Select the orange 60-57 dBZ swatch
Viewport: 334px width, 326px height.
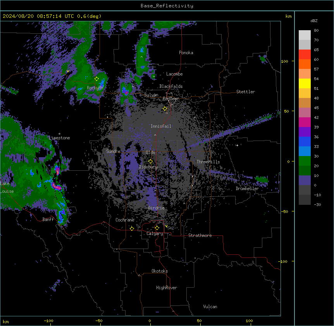click(x=305, y=64)
